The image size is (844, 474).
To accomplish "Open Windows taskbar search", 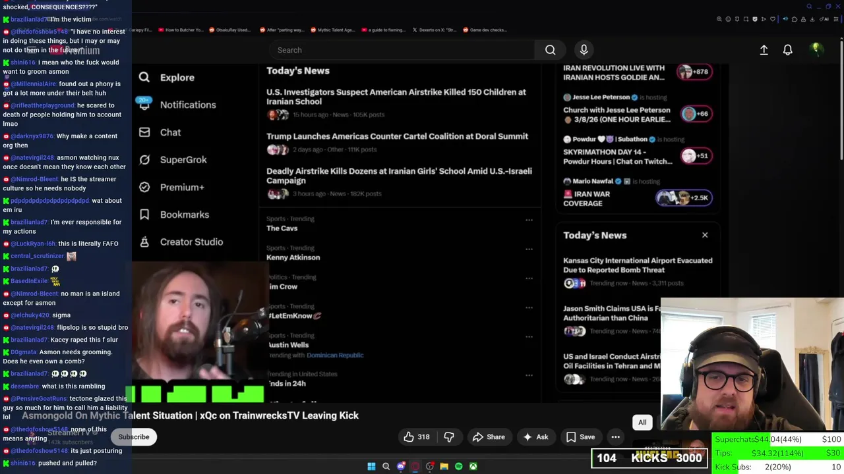I will (386, 466).
